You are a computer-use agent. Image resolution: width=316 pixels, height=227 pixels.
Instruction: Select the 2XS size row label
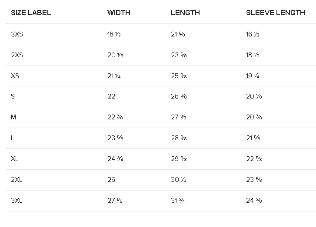point(17,55)
